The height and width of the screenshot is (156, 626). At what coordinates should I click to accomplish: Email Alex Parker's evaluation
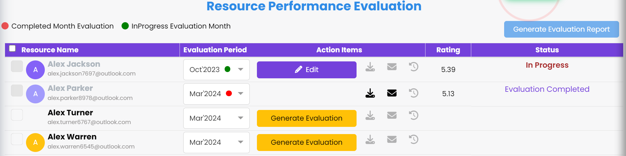pos(392,93)
